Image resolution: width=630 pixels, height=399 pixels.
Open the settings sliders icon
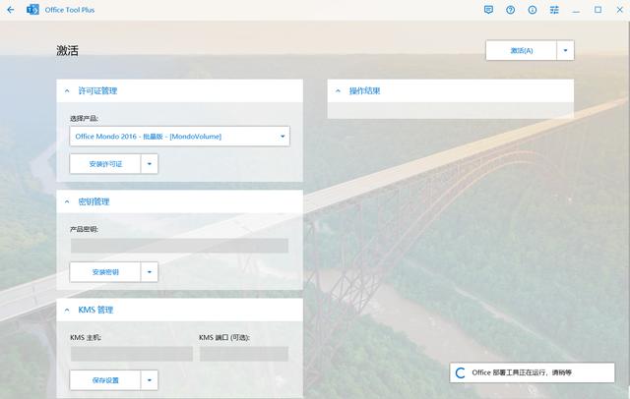(554, 10)
